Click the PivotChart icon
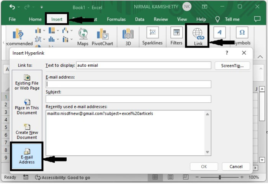Screen dimensions: 268x184 pos(102,34)
